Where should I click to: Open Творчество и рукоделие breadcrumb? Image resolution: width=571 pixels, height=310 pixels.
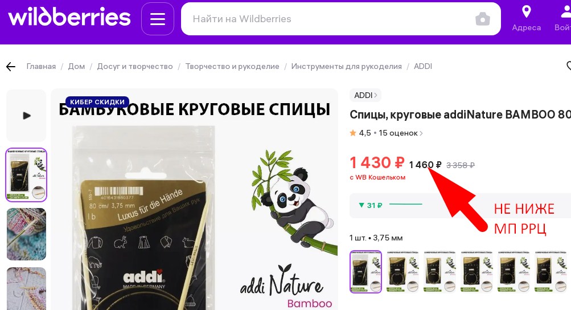tap(232, 66)
